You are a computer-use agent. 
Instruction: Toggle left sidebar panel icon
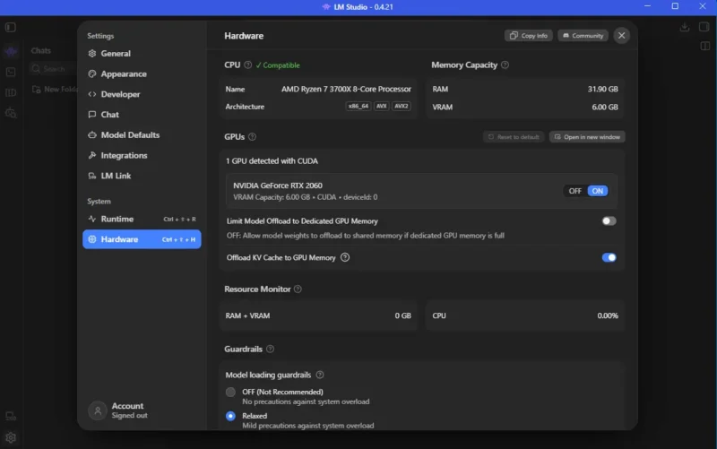[x=11, y=28]
